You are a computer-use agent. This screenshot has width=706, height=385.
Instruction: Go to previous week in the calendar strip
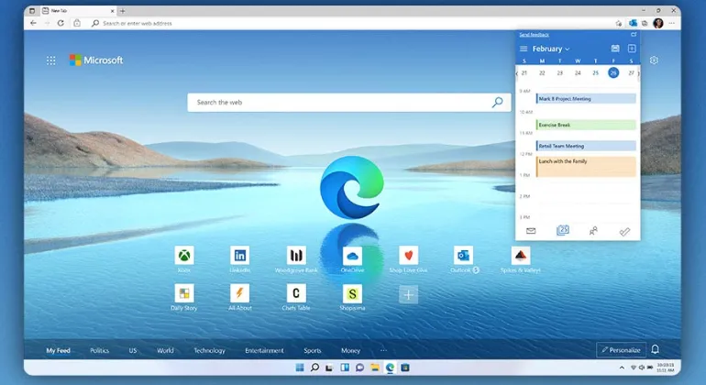[517, 73]
